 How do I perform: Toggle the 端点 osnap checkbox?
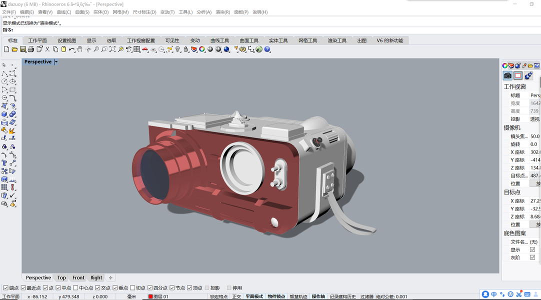(5, 287)
